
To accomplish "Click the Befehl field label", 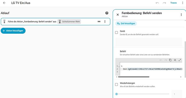I will (123, 51).
